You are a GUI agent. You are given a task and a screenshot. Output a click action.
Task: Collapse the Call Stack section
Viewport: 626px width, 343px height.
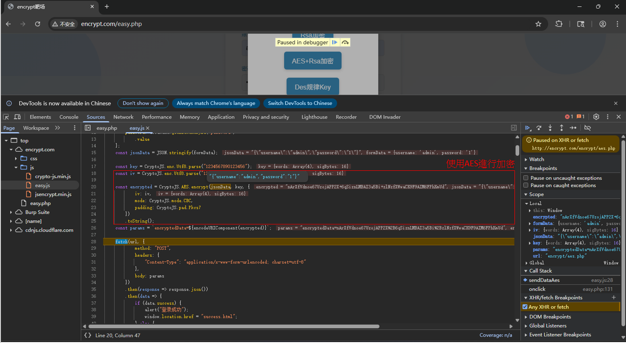(x=526, y=271)
